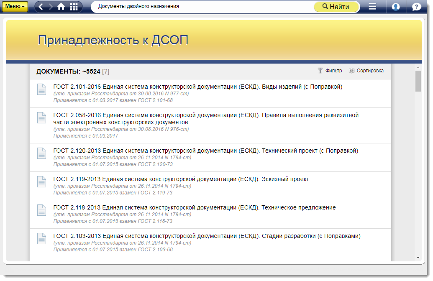
Task: Click text 'Применяется с 01.07.2015 взамен ГОСТ 2.118-73'
Action: 113,221
